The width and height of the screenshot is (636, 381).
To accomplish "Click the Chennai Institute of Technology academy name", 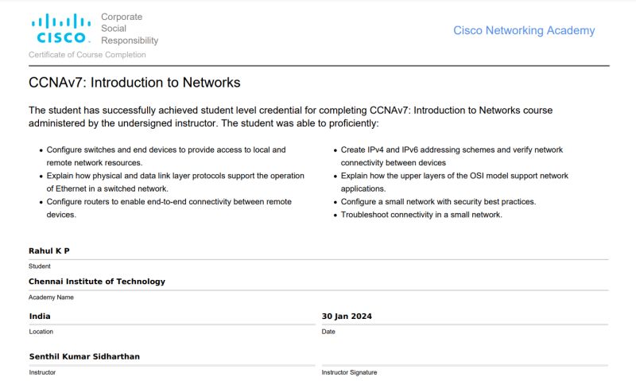I will (x=97, y=282).
